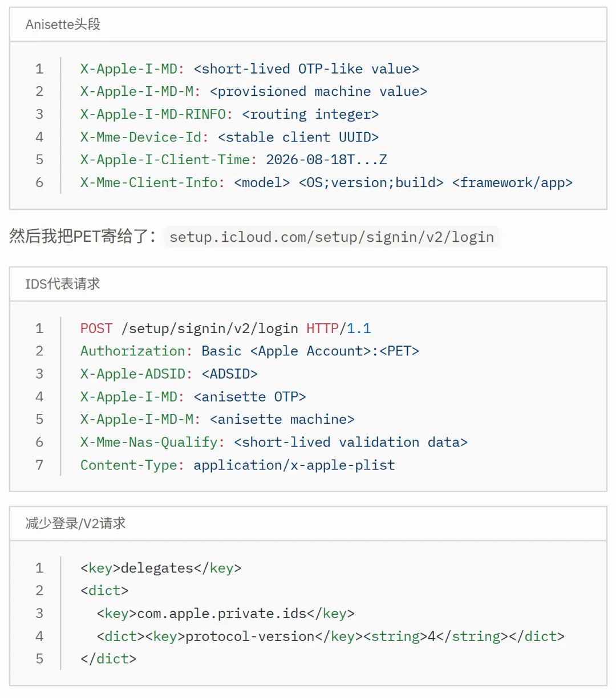
Task: Click the 然后我把PET寄给了 paragraph text
Action: pos(82,236)
